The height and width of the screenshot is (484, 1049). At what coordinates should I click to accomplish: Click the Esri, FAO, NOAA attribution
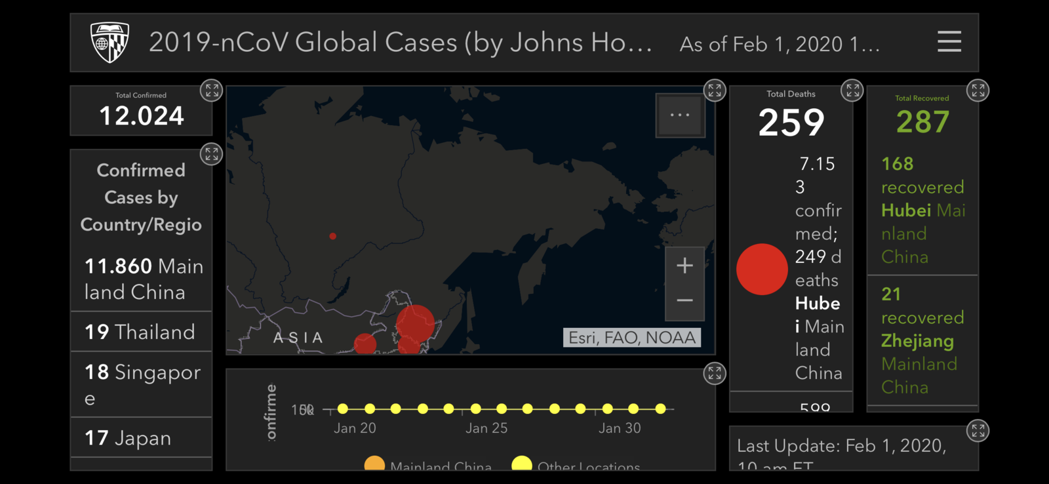click(632, 338)
